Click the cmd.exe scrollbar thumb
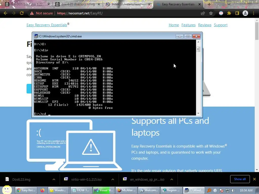Screen dimensions: 259x194 pyautogui.click(x=198, y=49)
